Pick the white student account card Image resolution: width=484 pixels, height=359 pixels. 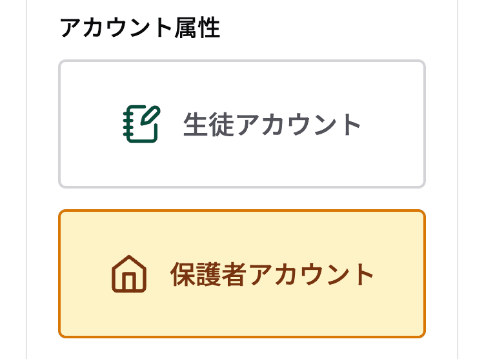coord(242,124)
